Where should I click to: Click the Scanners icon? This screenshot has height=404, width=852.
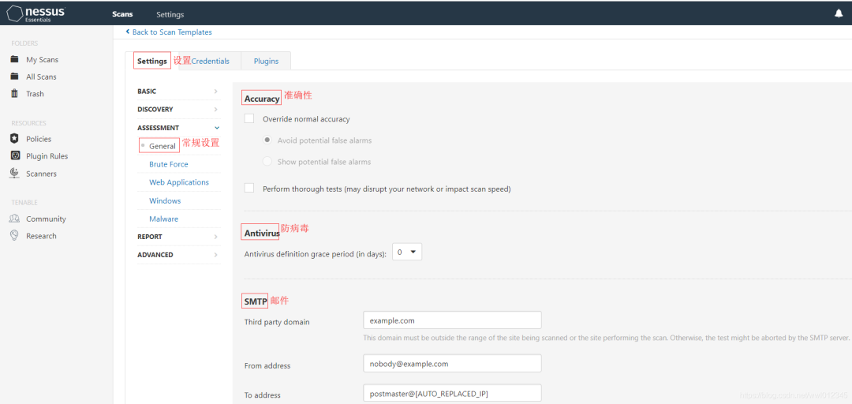(15, 174)
